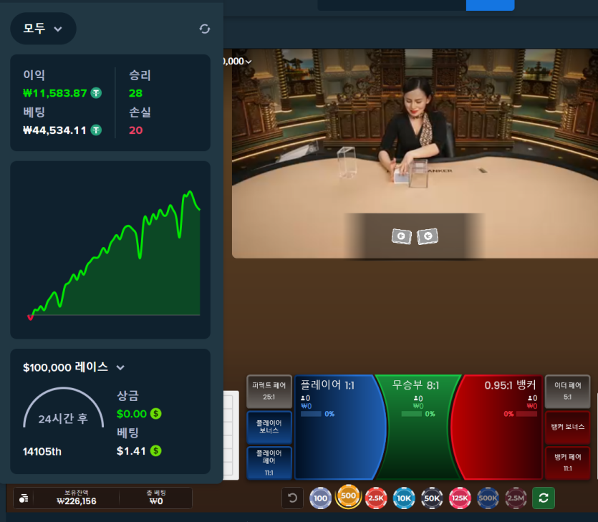Place bet on 이더 페어 5:1

567,391
